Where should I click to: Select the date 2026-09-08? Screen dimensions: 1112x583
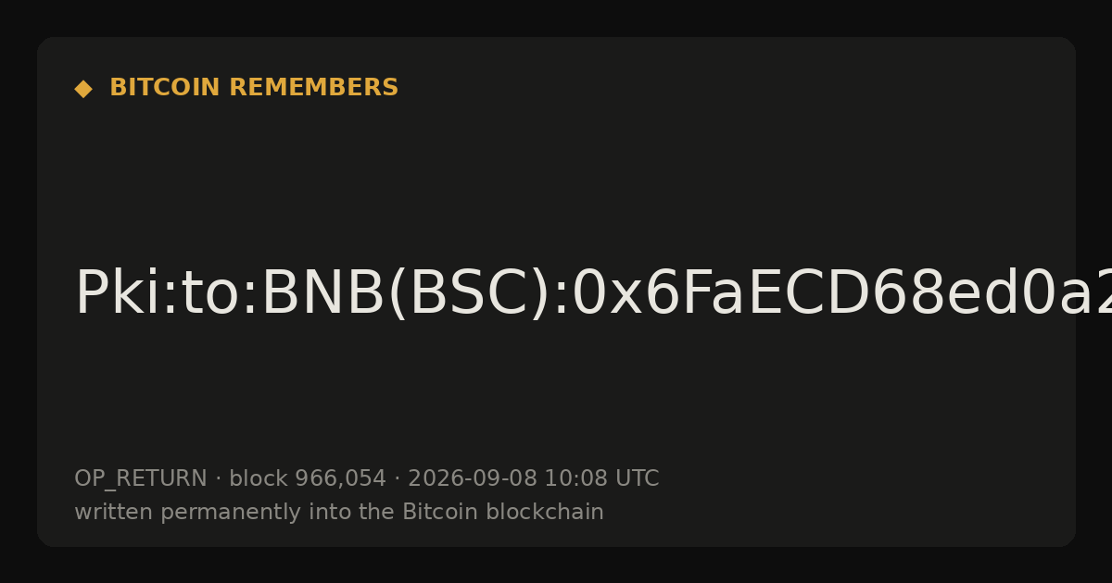473,479
